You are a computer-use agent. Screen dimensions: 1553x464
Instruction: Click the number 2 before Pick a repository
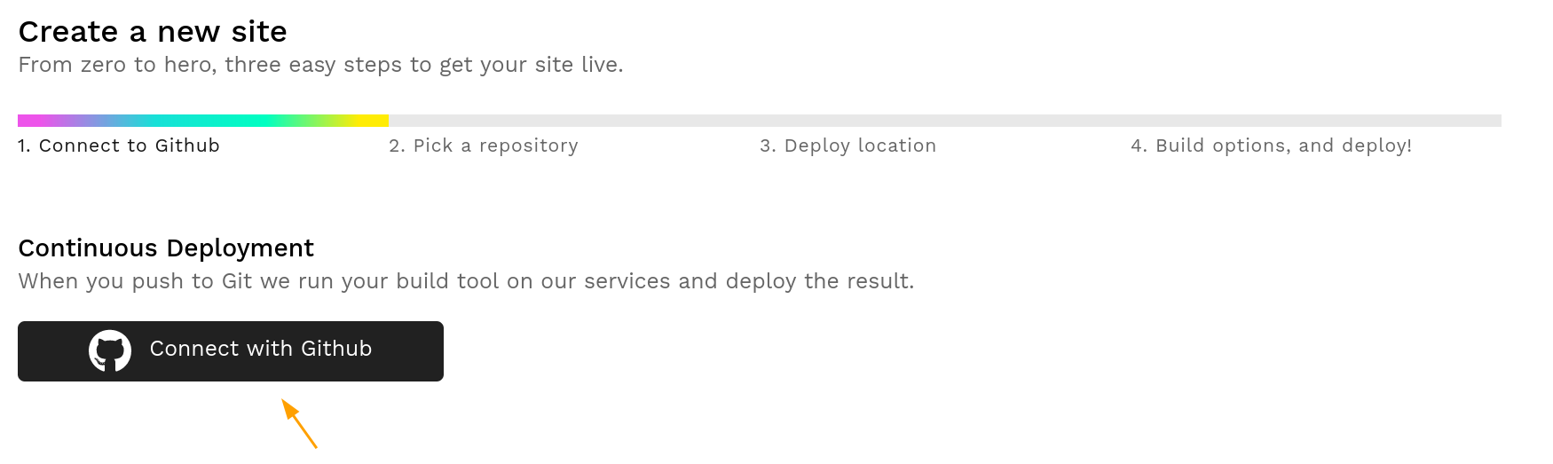[x=395, y=145]
